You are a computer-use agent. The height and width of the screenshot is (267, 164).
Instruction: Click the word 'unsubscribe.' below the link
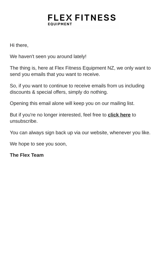click(x=24, y=121)
